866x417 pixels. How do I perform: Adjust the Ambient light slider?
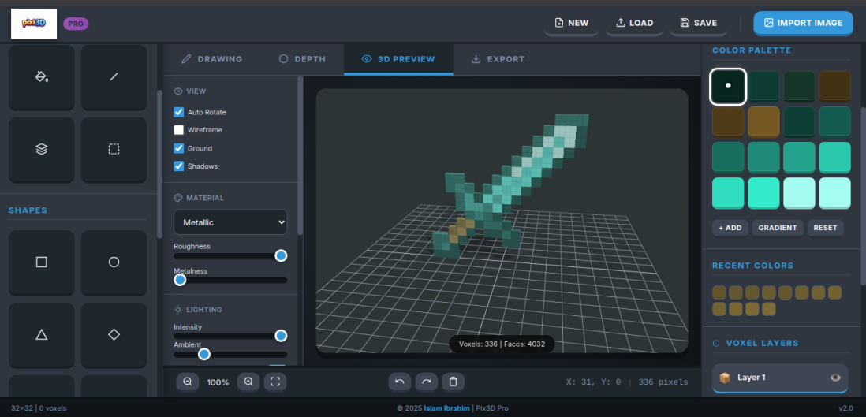point(204,354)
